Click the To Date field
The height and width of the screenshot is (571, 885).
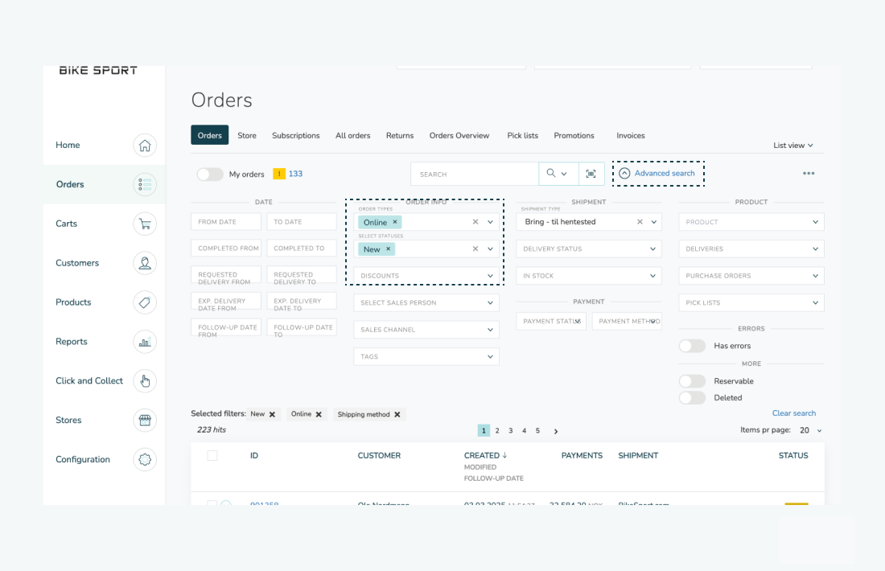(302, 222)
